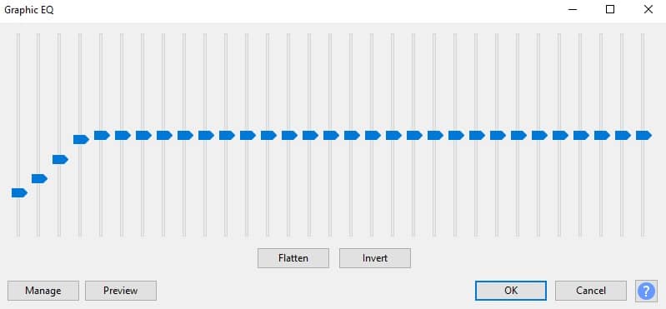This screenshot has height=309, width=666.
Task: Select the leftmost, lowest slider thumb
Action: click(x=19, y=193)
